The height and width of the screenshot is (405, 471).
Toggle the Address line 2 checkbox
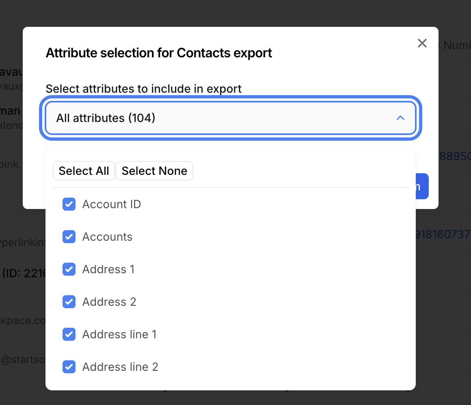69,367
